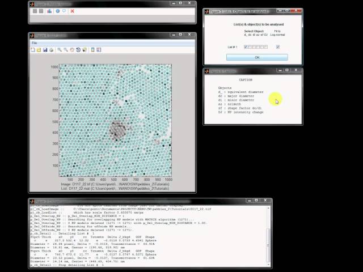363x272 pixels.
Task: Select the Zoom In magnifier tool
Action: coord(60,50)
